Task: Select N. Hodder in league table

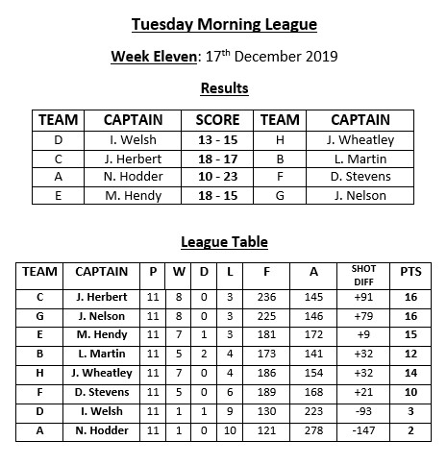Action: click(102, 430)
